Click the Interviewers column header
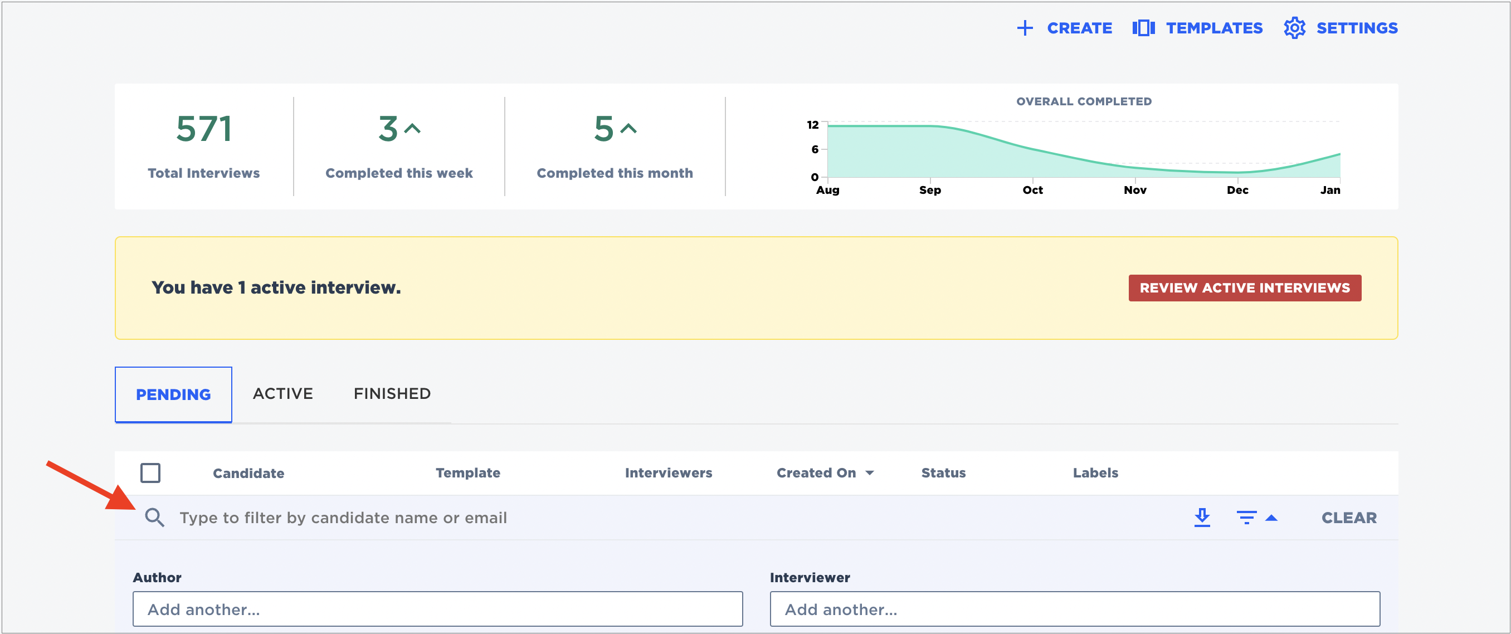Viewport: 1511px width, 634px height. (x=668, y=472)
